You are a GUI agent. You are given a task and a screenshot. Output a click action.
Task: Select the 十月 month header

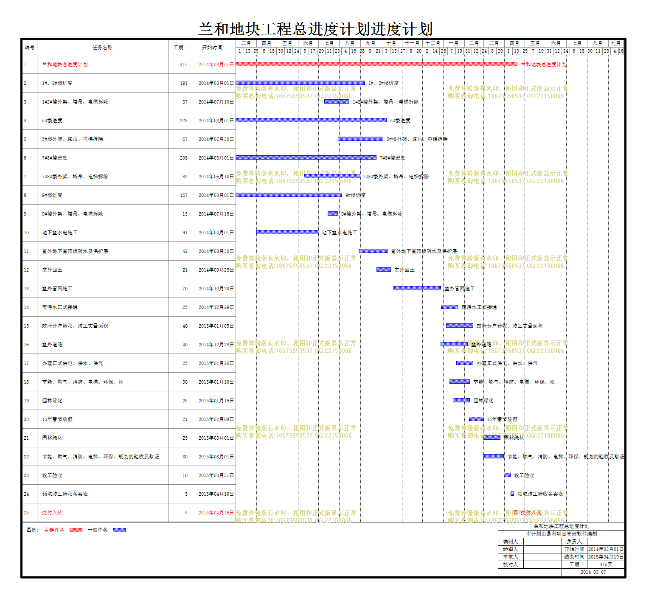(391, 43)
